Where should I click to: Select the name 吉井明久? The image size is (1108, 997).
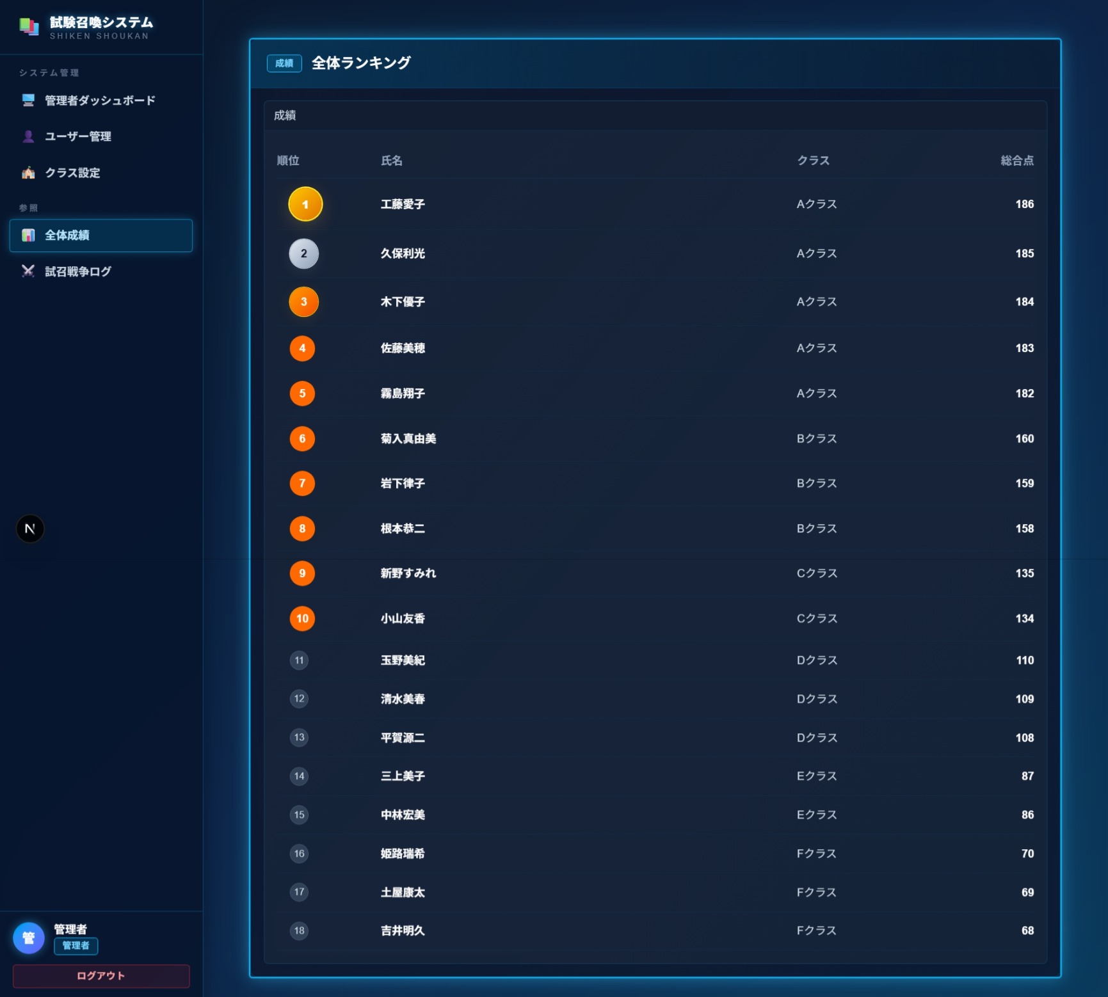coord(403,931)
